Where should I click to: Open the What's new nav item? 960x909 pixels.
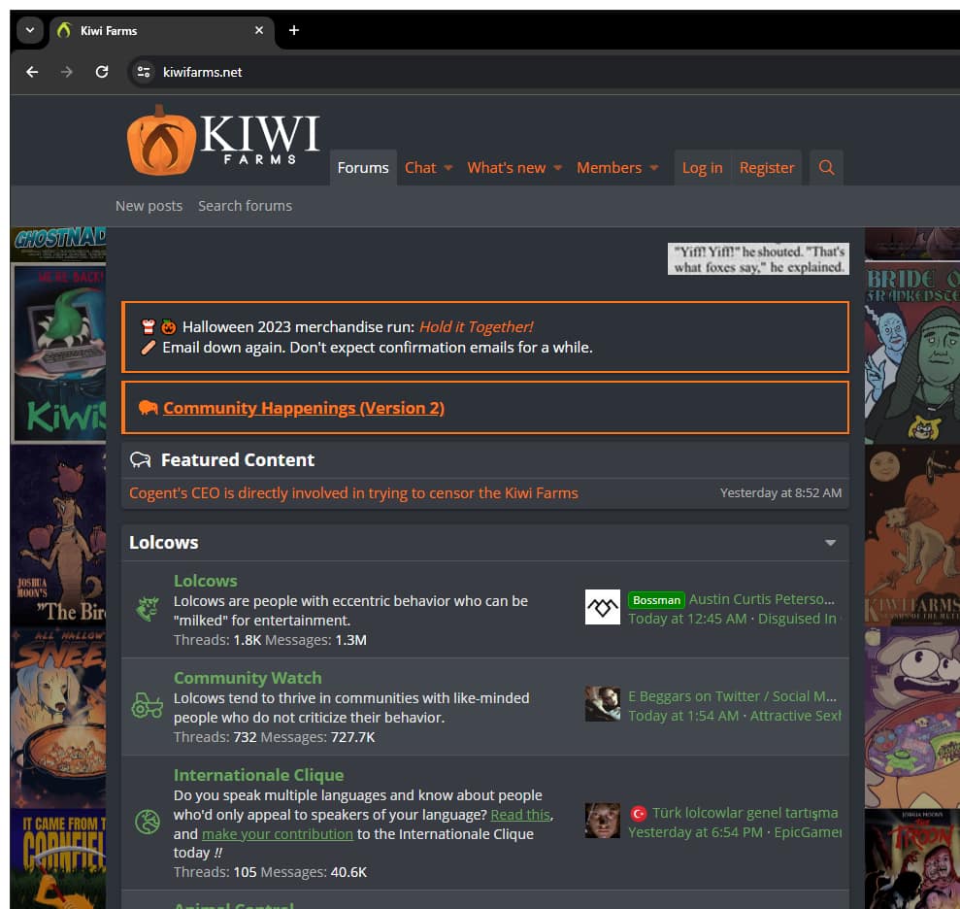(x=506, y=167)
